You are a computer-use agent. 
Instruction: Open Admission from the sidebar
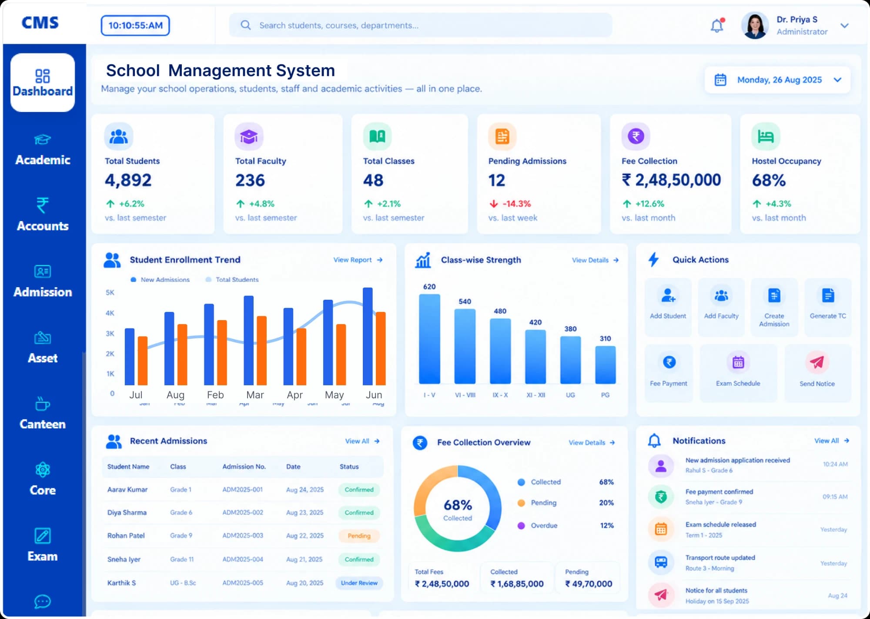[x=43, y=281]
